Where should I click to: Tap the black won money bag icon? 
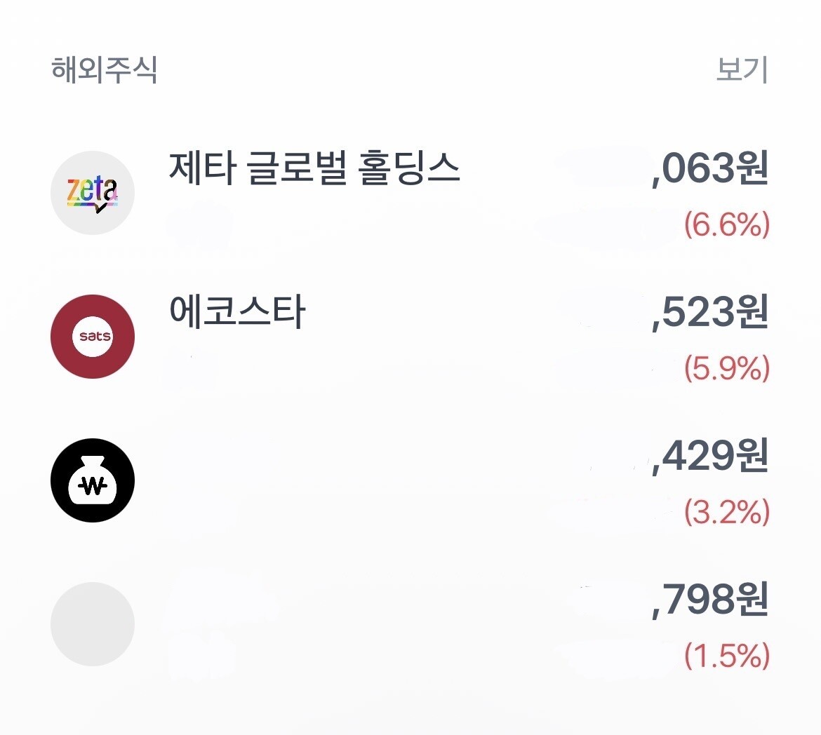click(x=93, y=480)
